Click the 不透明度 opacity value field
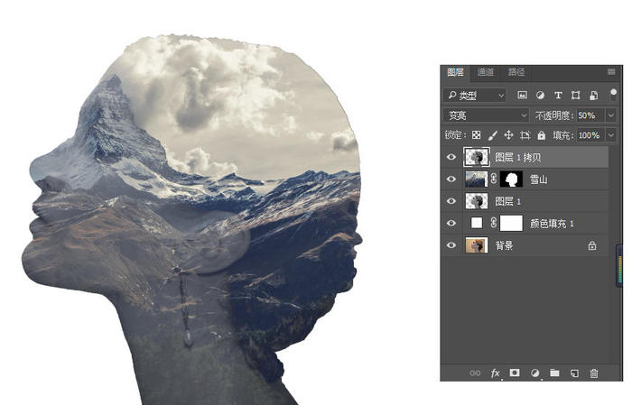The height and width of the screenshot is (405, 632). 590,115
